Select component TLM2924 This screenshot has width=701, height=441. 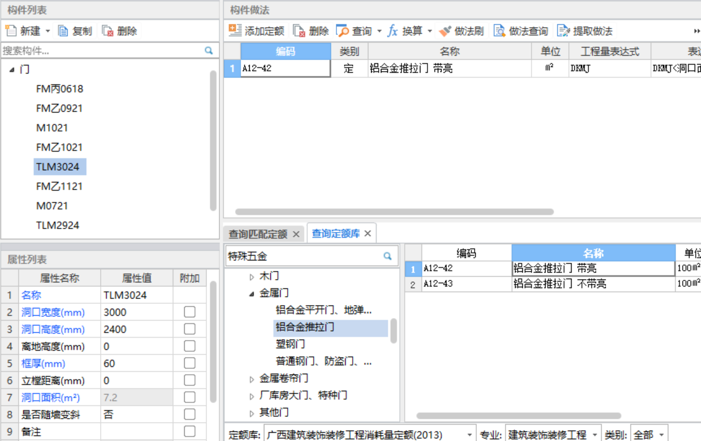click(58, 225)
